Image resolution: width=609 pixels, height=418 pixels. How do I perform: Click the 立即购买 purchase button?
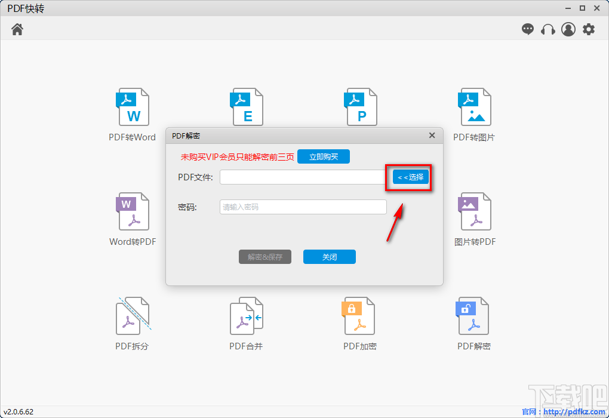[x=323, y=156]
